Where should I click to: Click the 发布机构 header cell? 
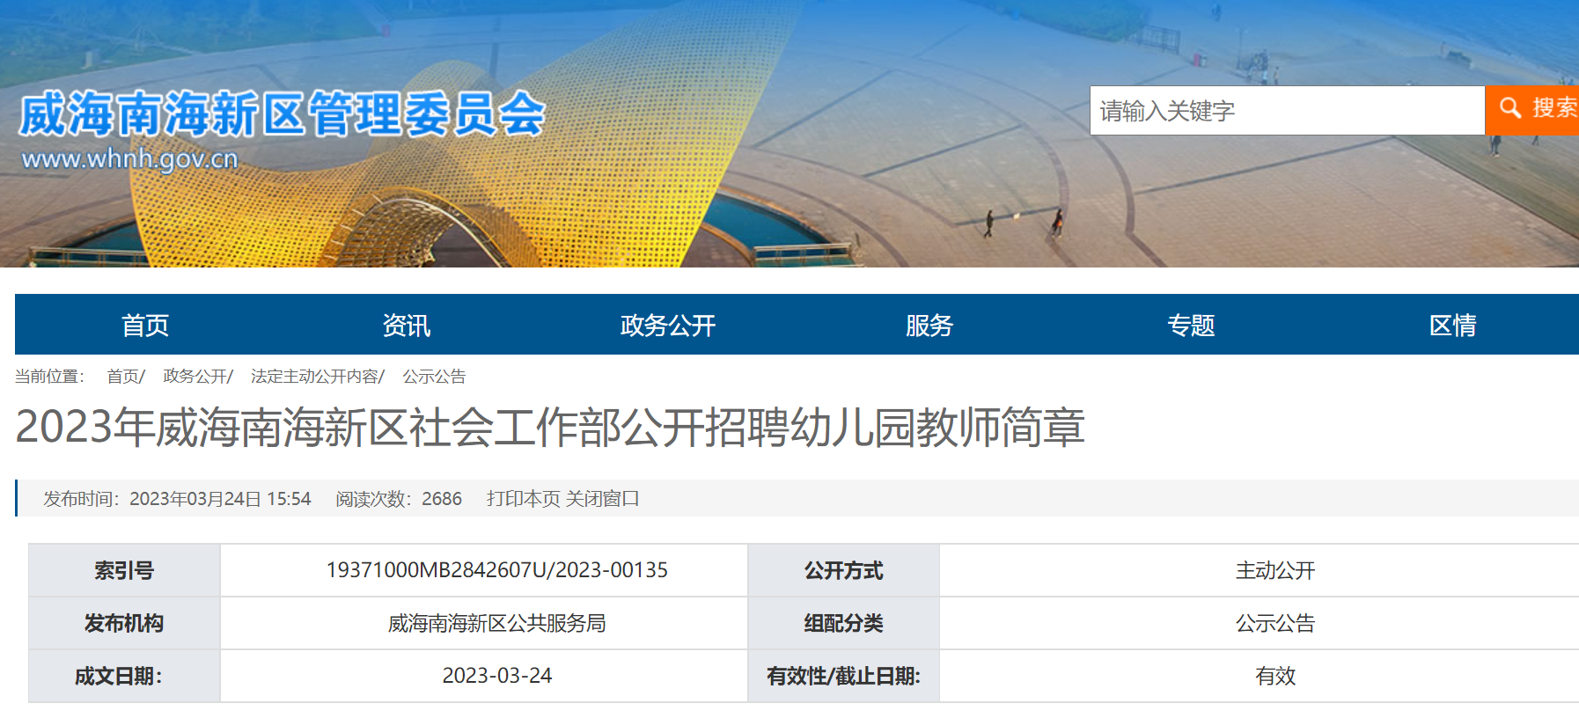click(x=124, y=623)
